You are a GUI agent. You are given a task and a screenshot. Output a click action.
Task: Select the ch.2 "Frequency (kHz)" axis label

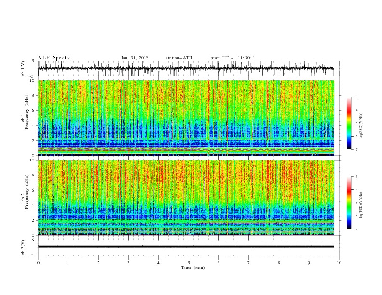click(x=27, y=191)
